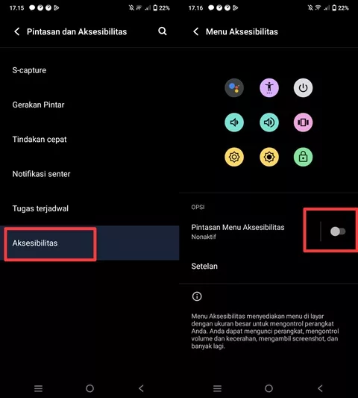
Task: Tap the volume up icon
Action: point(269,122)
